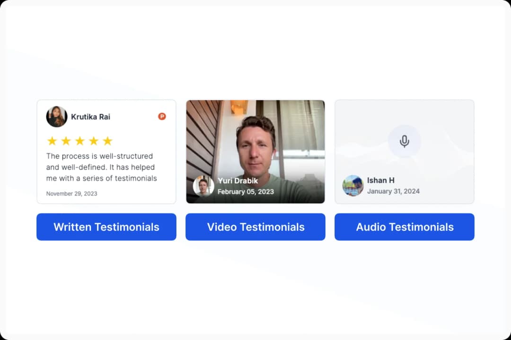Viewport: 511px width, 340px height.
Task: Click Ishan H's profile avatar
Action: point(353,186)
